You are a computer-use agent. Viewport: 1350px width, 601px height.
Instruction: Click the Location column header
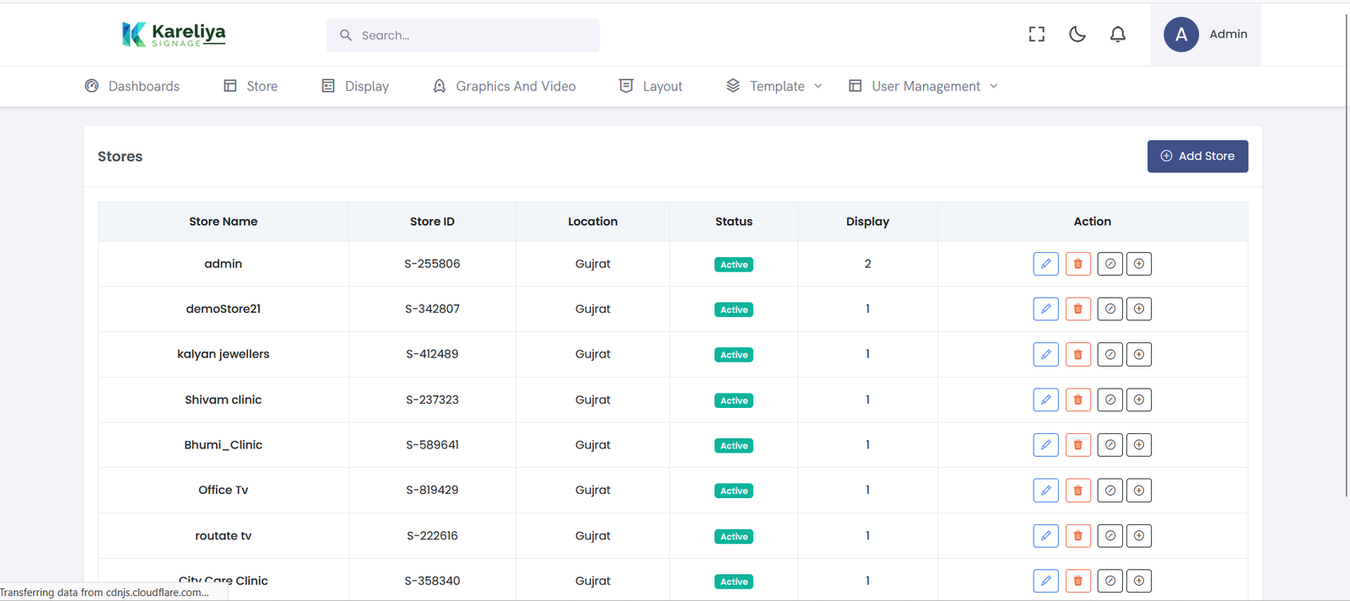coord(593,222)
